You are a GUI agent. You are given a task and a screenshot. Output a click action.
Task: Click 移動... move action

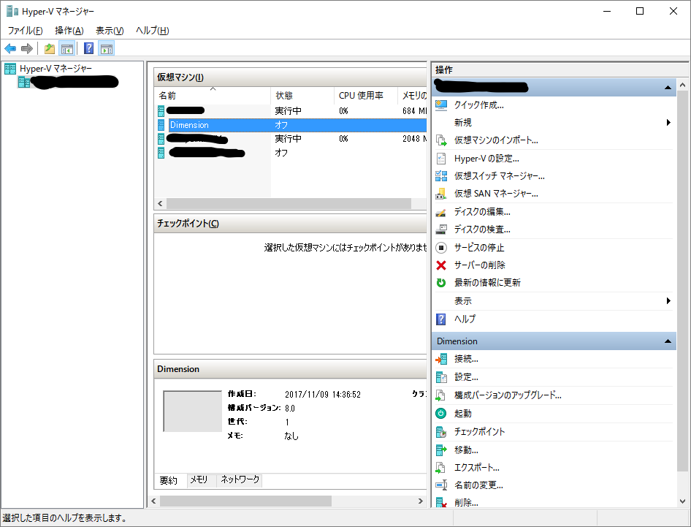(x=466, y=450)
